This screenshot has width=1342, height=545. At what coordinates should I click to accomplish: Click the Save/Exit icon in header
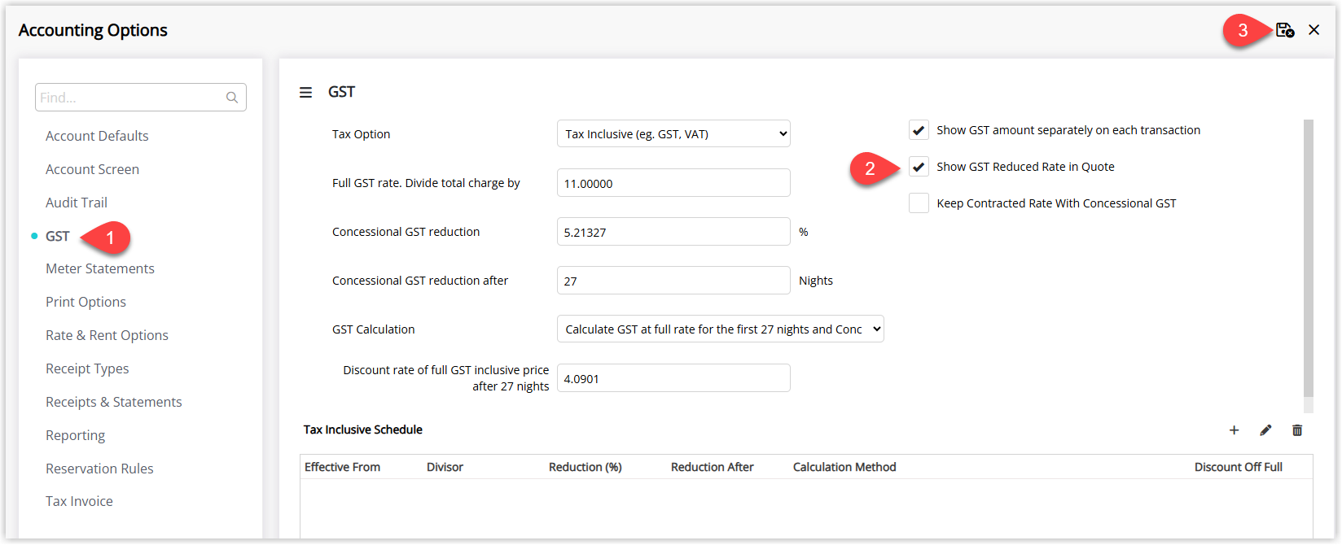(1285, 30)
